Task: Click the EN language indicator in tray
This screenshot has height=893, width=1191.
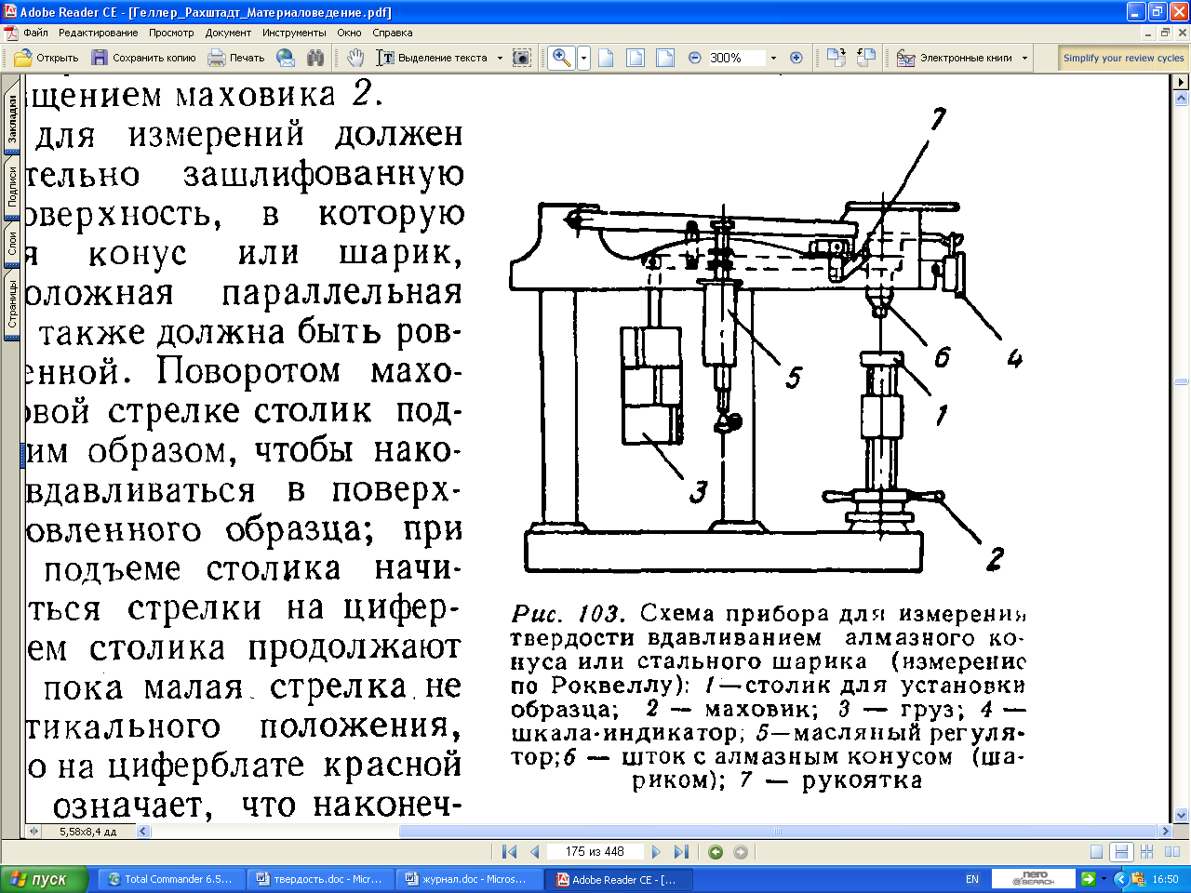Action: [972, 879]
